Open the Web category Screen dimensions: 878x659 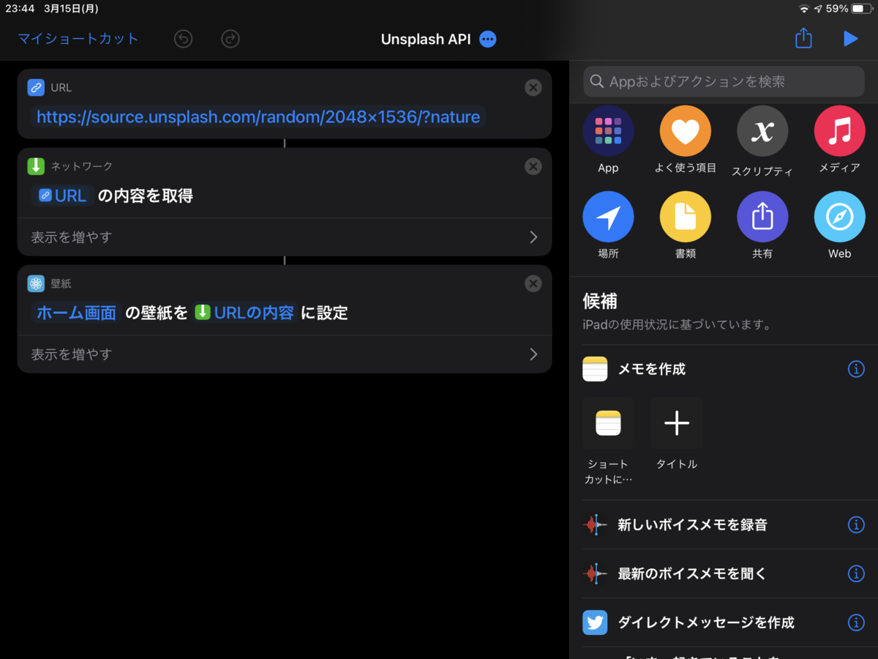839,226
